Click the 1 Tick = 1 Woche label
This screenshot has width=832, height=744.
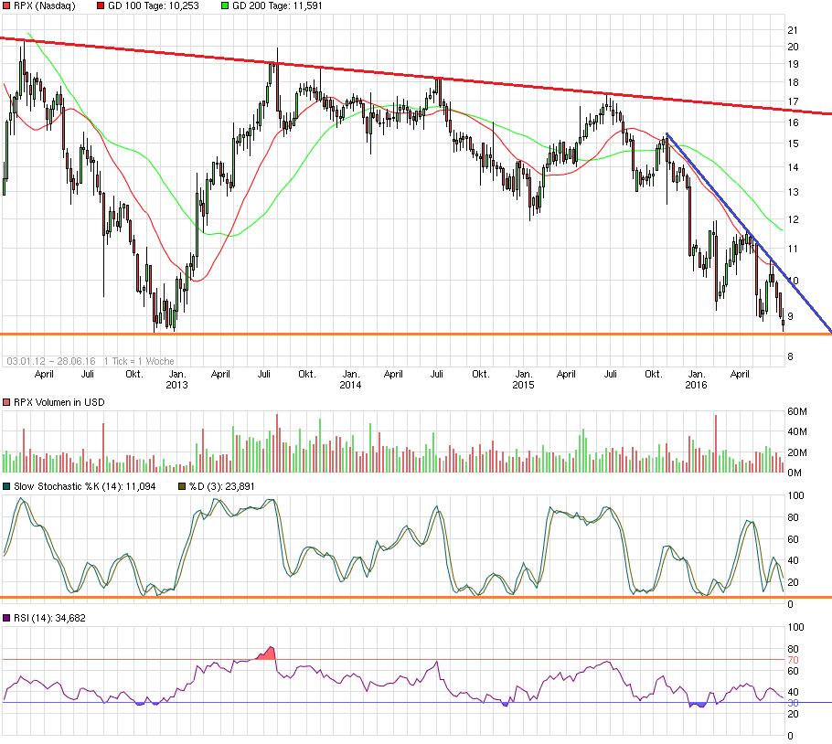(x=137, y=357)
